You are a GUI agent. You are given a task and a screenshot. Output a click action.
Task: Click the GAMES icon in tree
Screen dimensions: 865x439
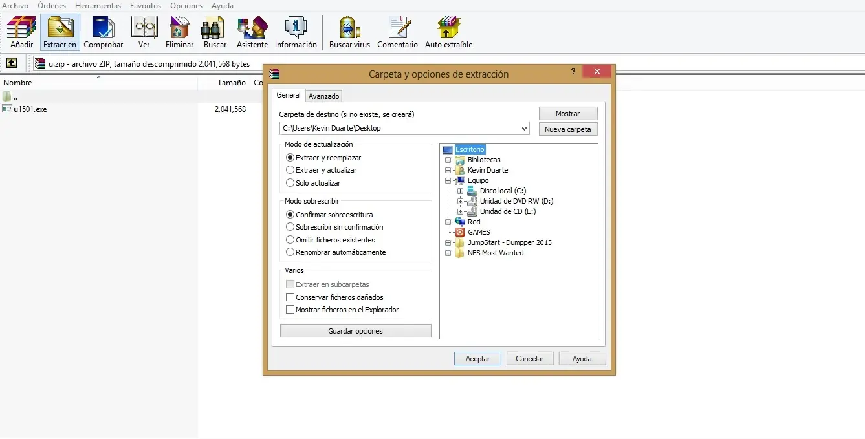tap(460, 233)
